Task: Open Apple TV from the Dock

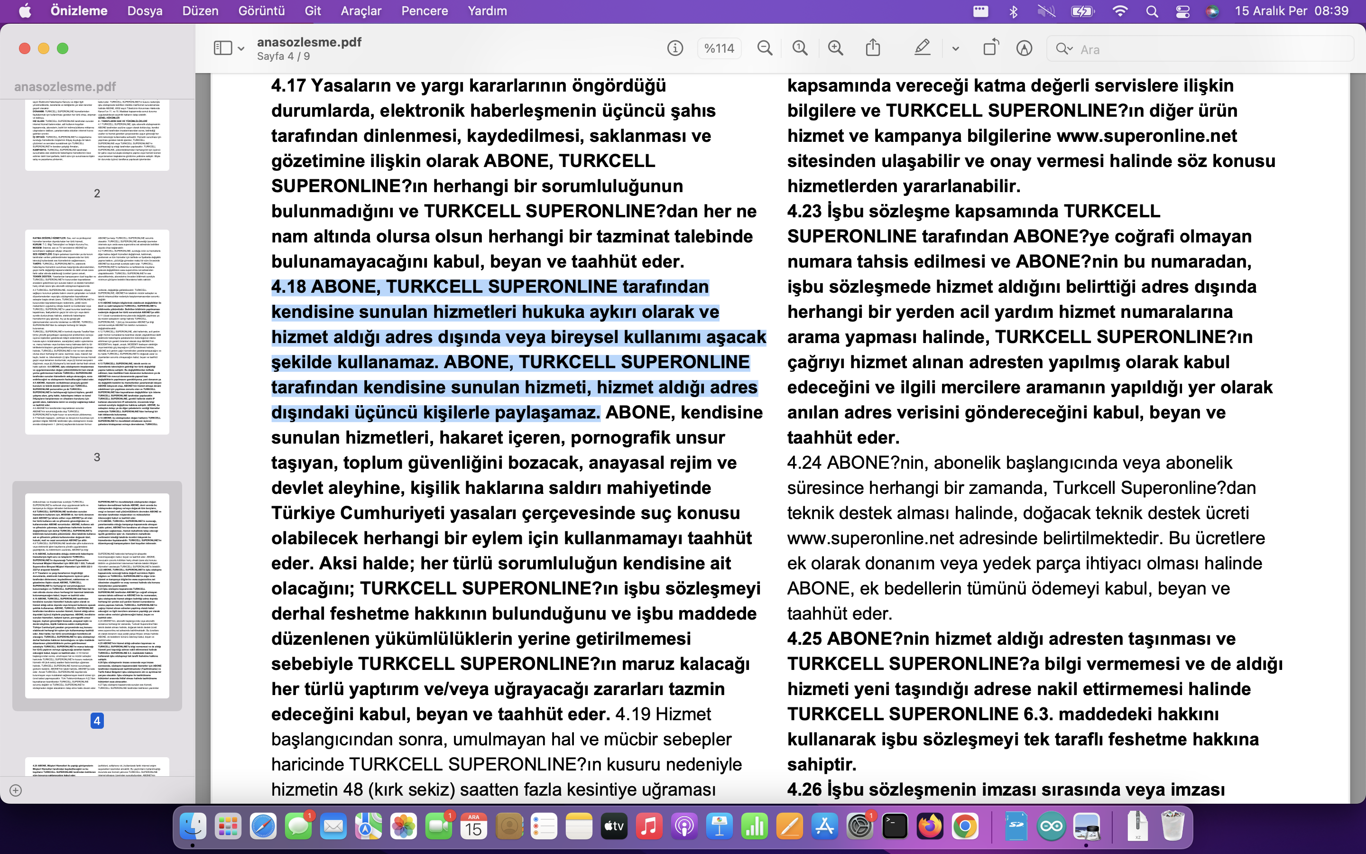Action: [x=614, y=827]
